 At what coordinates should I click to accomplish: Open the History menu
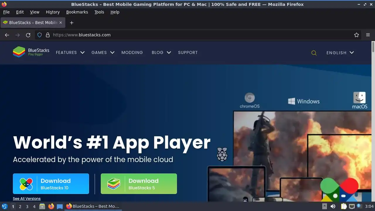pyautogui.click(x=53, y=12)
